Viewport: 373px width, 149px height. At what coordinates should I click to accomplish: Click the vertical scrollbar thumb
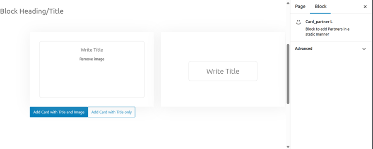coord(288,74)
